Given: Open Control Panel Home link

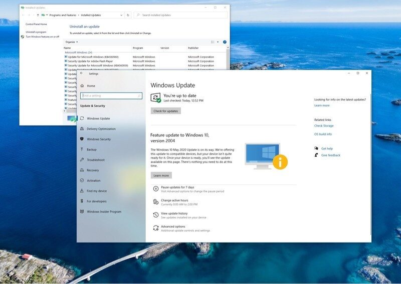Looking at the screenshot, I should tap(36, 24).
